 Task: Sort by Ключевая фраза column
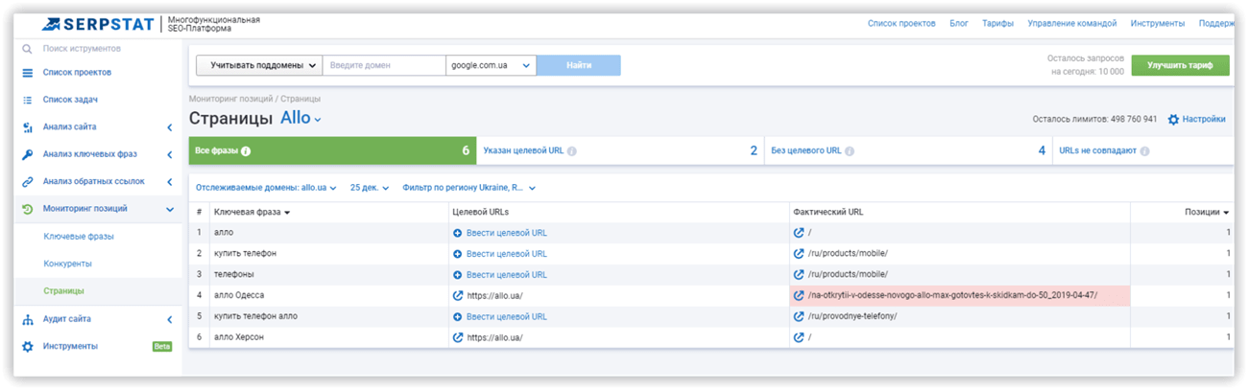pos(252,212)
